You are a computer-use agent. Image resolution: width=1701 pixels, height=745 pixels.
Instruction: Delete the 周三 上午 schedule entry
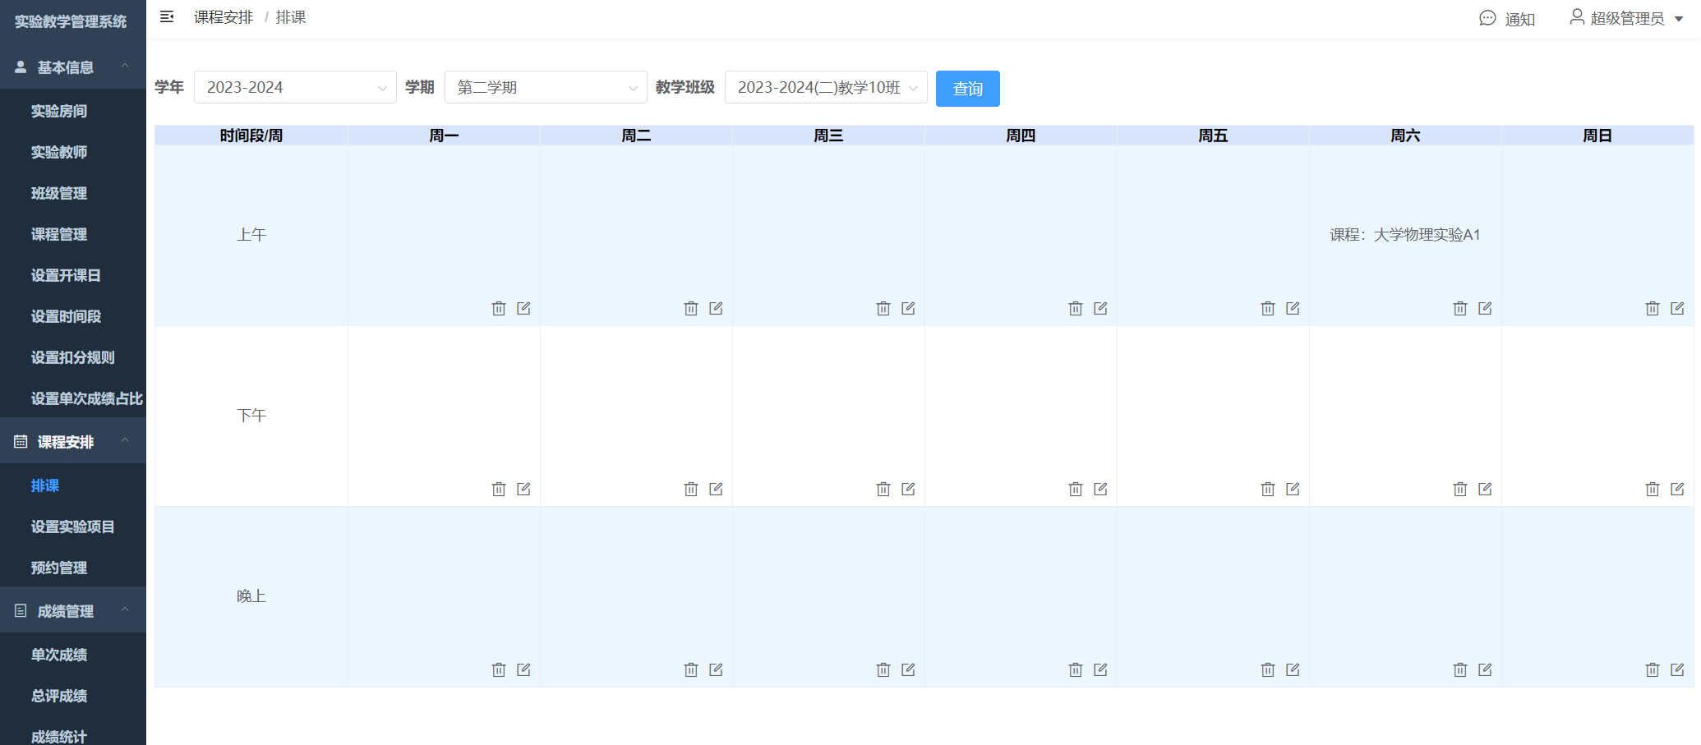point(883,308)
